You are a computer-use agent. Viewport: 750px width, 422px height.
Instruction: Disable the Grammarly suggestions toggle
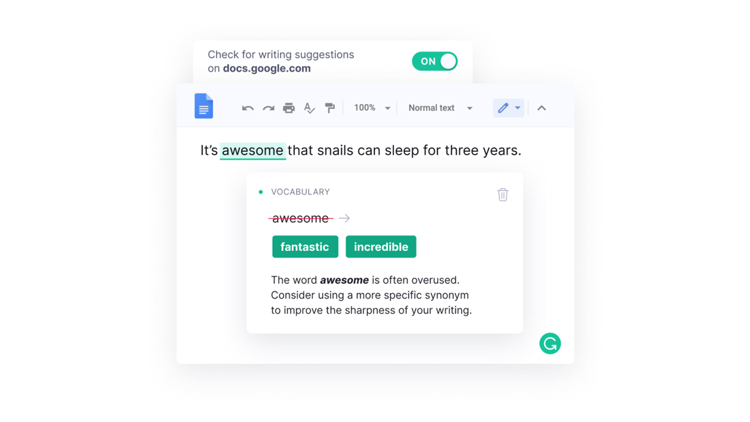pyautogui.click(x=435, y=61)
